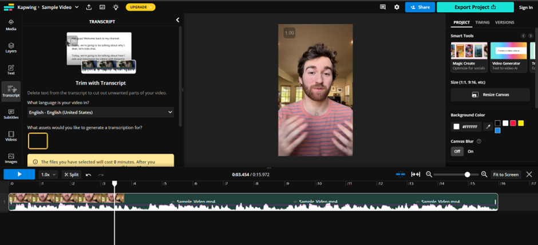This screenshot has width=538, height=245.
Task: Select the yellow background color swatch
Action: (x=521, y=123)
